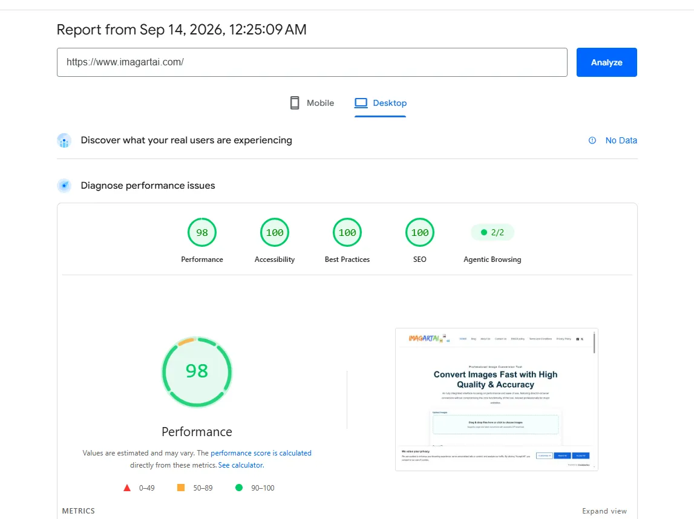Click the 2/2 Agentic Browsing badge
Screen dimensions: 694x519
coord(492,232)
